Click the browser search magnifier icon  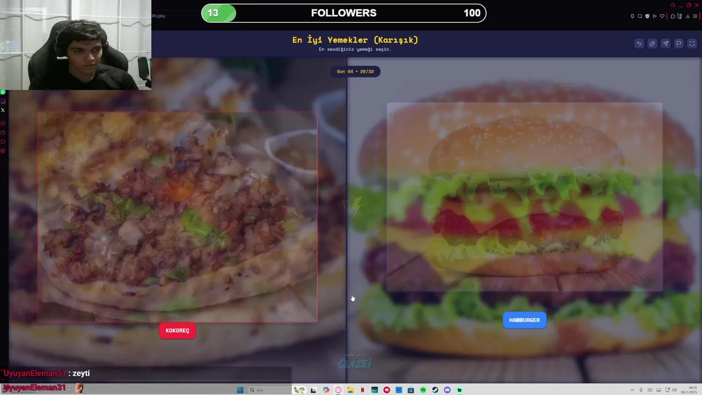pyautogui.click(x=673, y=5)
